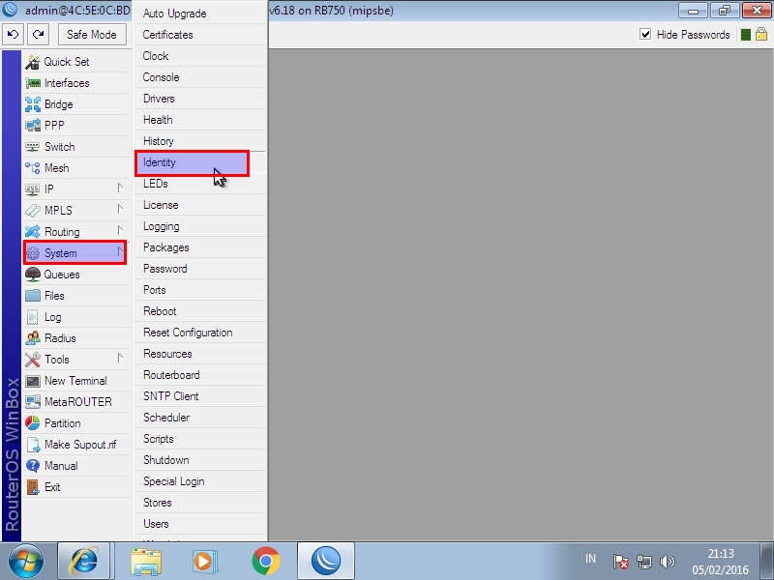Viewport: 774px width, 580px height.
Task: Click the yellow padlock icon in the toolbar
Action: coord(761,34)
